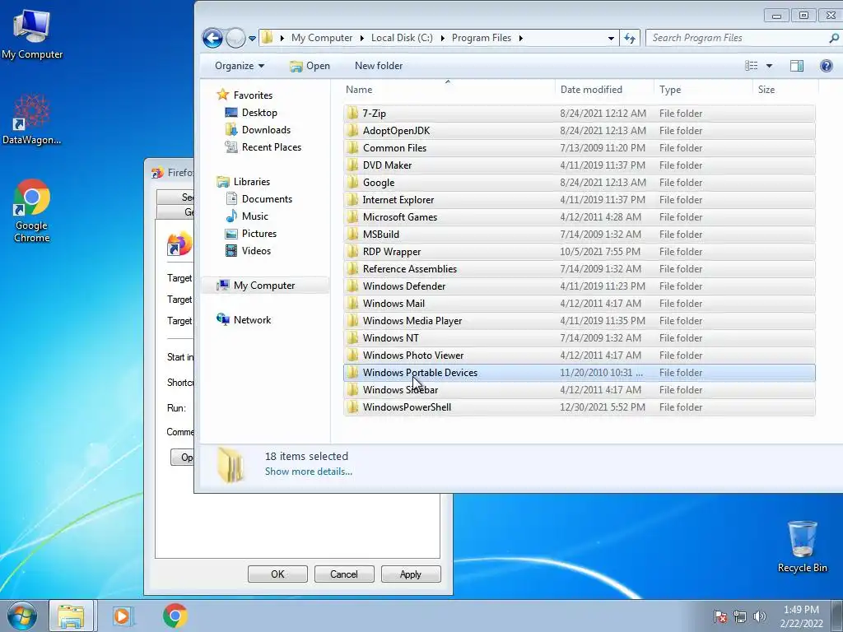Click Local Disk (C:) in the breadcrumb
843x632 pixels.
coord(402,38)
